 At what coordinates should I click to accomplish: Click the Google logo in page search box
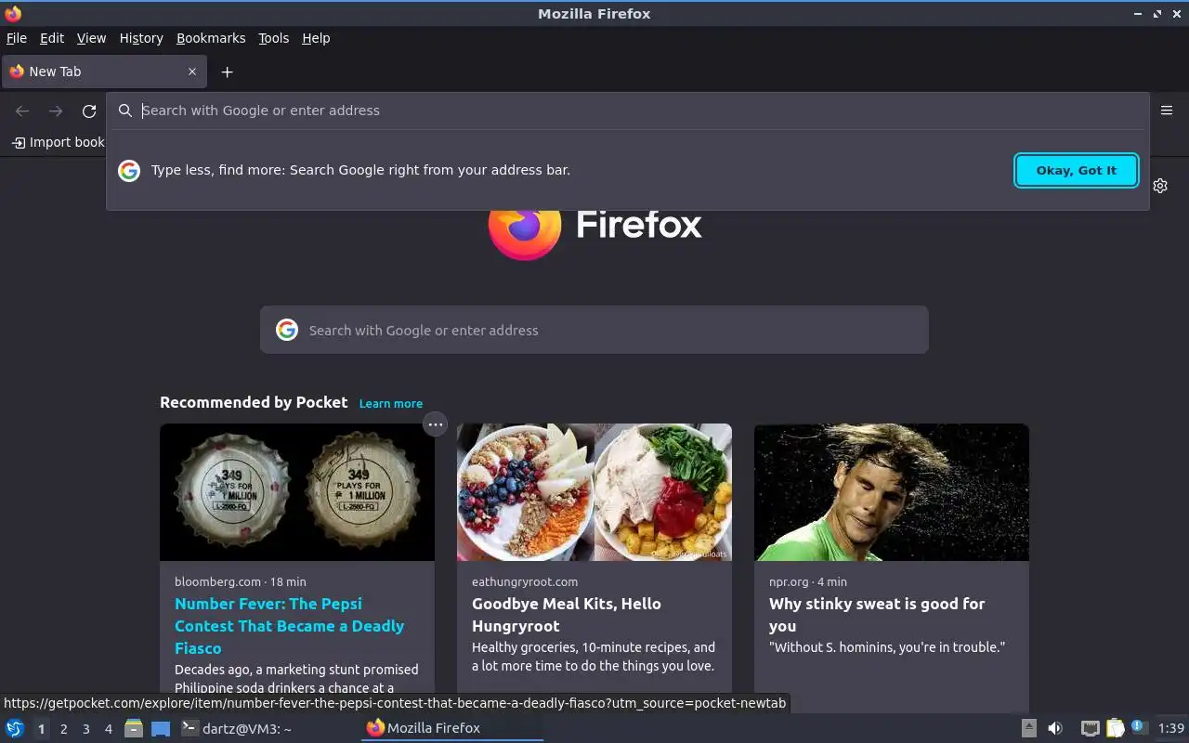pos(287,330)
